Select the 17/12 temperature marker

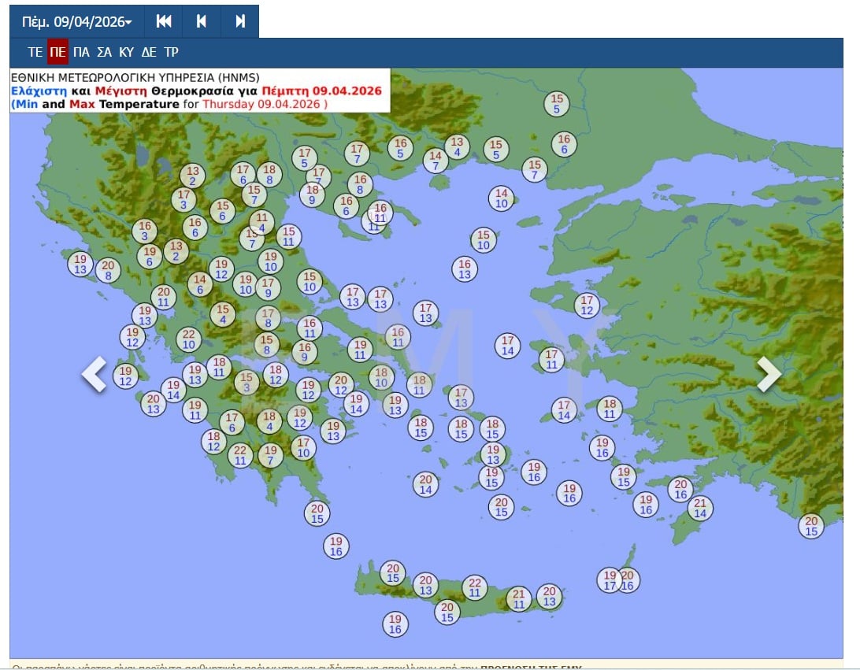pos(587,305)
